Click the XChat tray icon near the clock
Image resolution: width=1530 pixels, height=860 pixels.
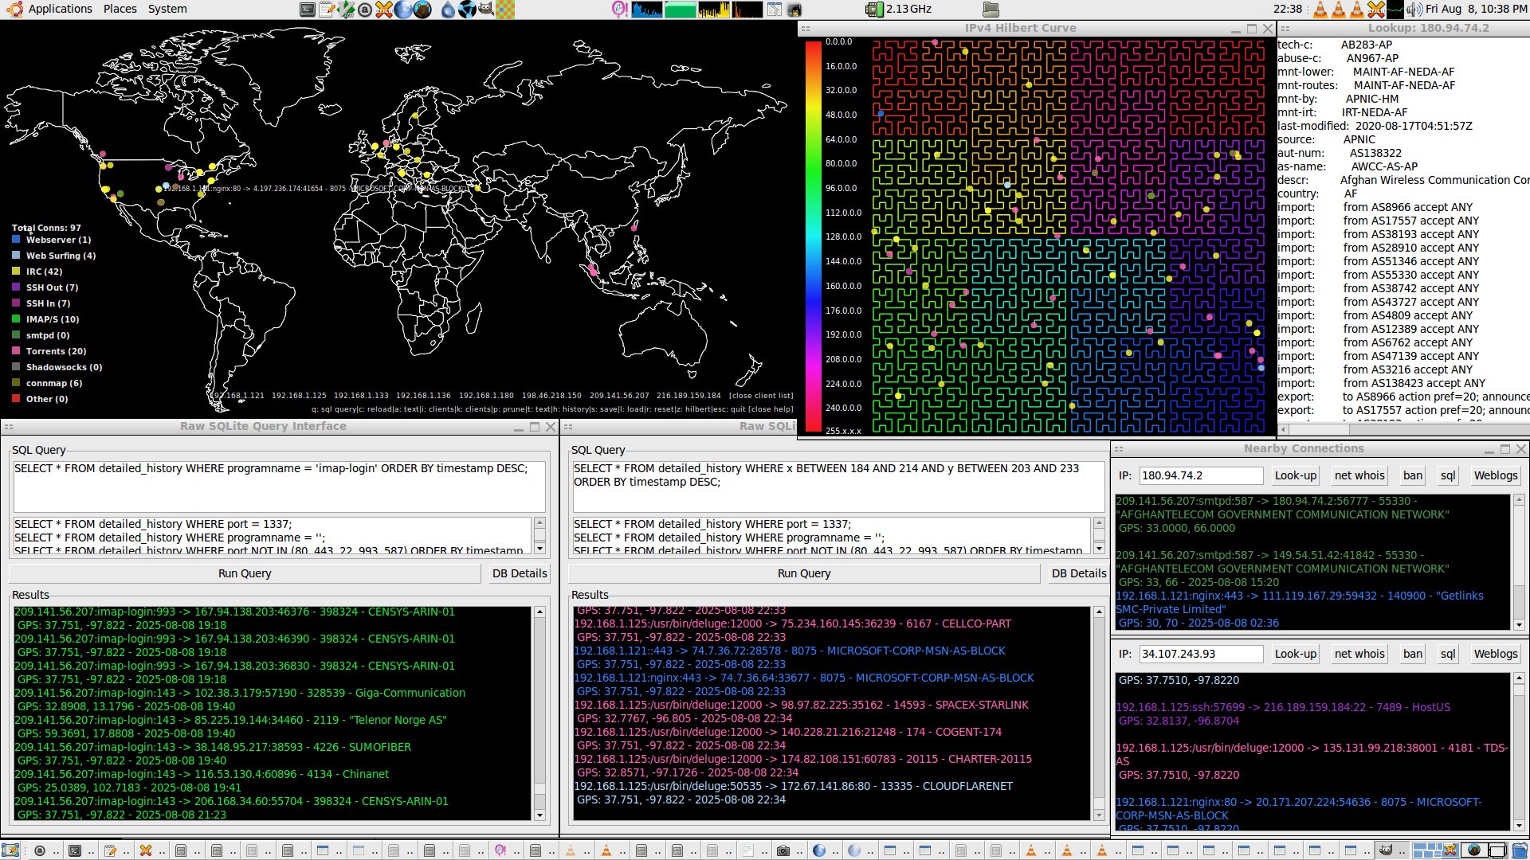[1376, 10]
